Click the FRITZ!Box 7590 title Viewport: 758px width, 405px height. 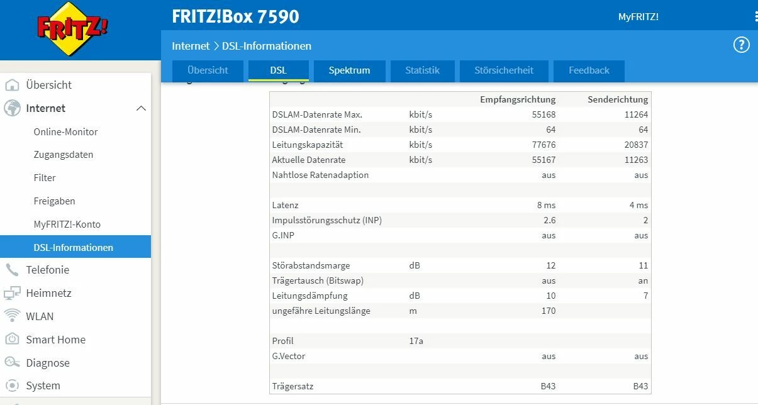click(235, 16)
